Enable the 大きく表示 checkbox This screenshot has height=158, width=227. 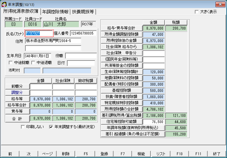pos(196,12)
